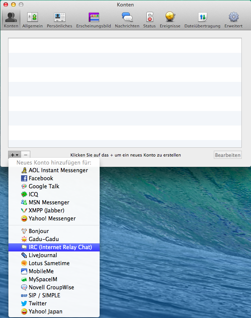Open the Persönliches preferences pane
Screen dimensions: 251x318
pyautogui.click(x=59, y=20)
